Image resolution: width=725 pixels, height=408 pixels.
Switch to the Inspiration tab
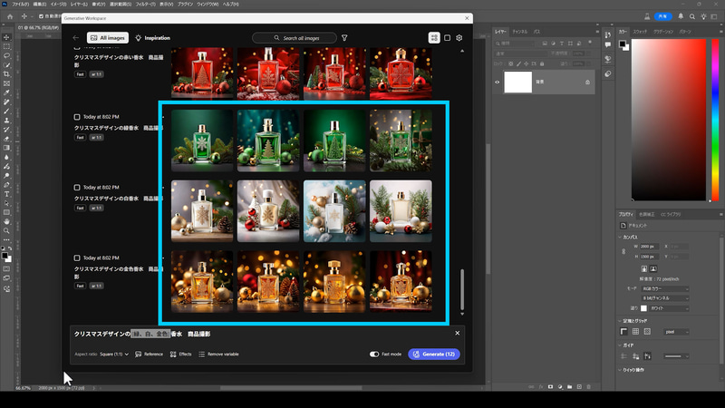pos(152,38)
